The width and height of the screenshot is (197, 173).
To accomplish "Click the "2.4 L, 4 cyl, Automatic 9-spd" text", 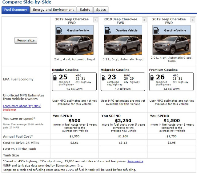I will click(x=74, y=59).
